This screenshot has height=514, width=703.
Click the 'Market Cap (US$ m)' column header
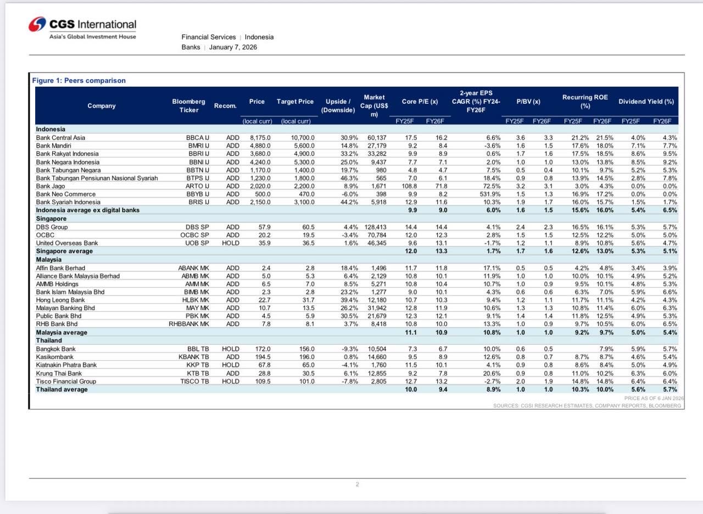(374, 105)
